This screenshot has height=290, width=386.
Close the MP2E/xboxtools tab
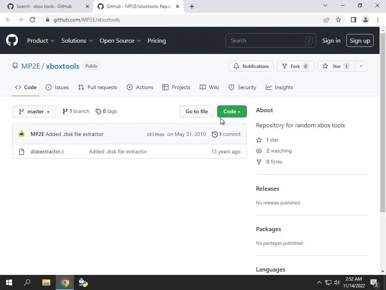[x=178, y=6]
